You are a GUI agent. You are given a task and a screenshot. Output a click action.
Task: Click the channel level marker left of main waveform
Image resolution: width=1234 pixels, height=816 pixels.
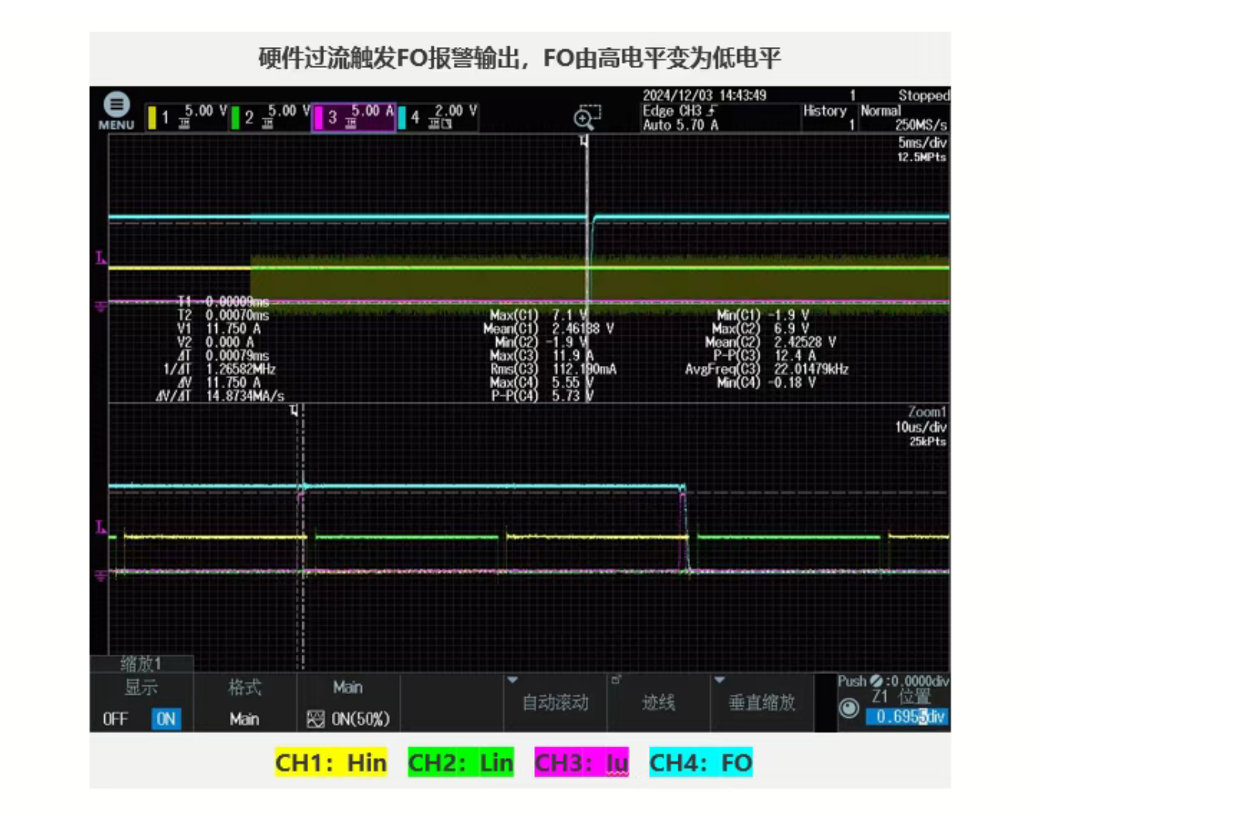coord(100,258)
